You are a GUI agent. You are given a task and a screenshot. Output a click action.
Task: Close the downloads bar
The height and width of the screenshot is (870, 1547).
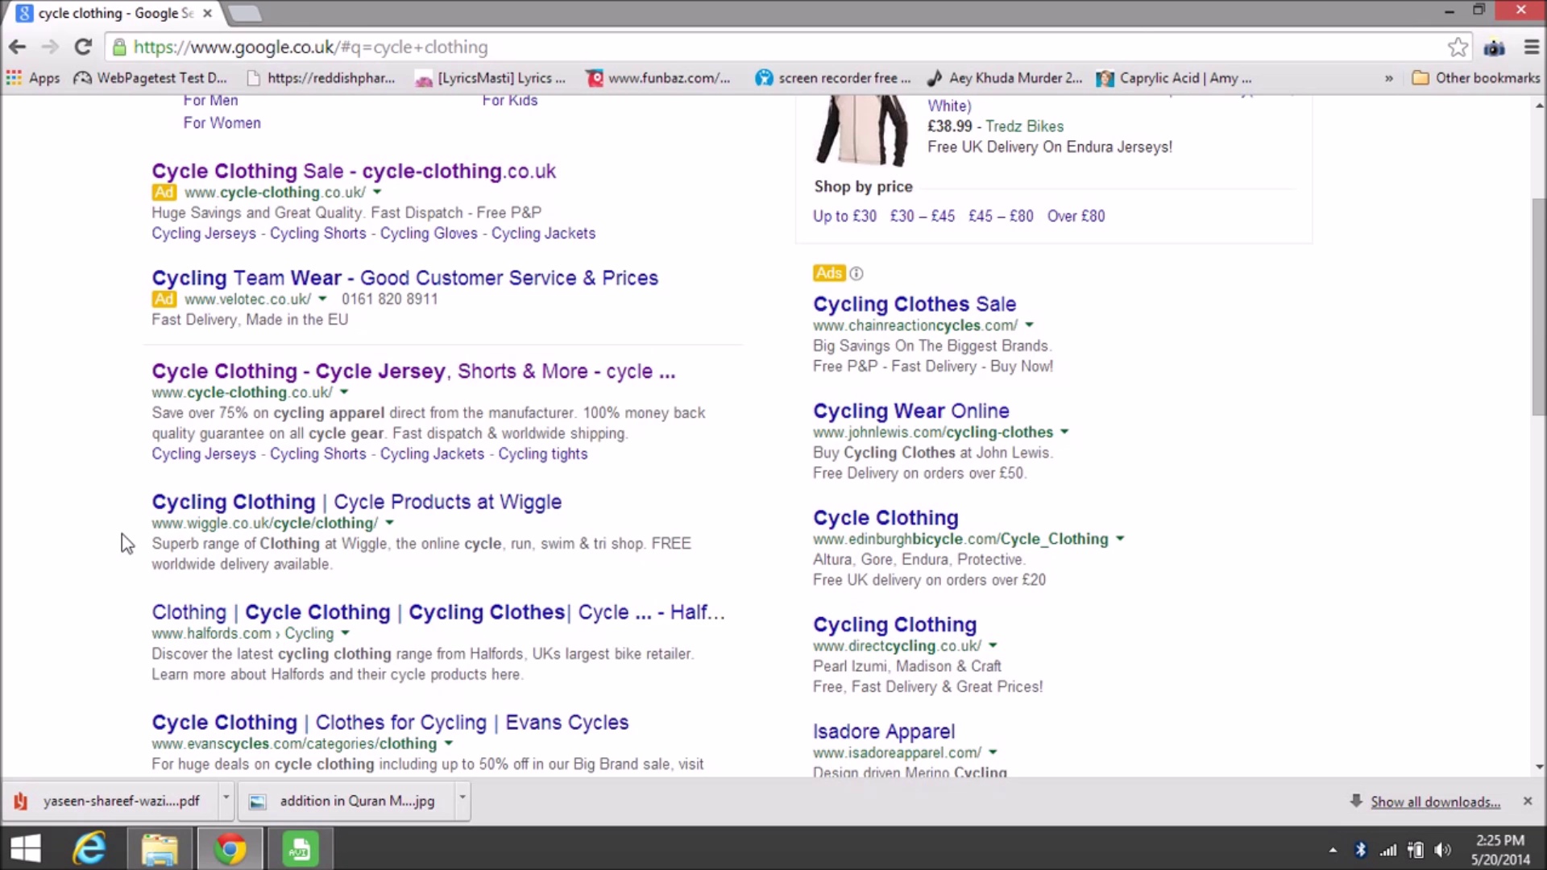(x=1528, y=801)
